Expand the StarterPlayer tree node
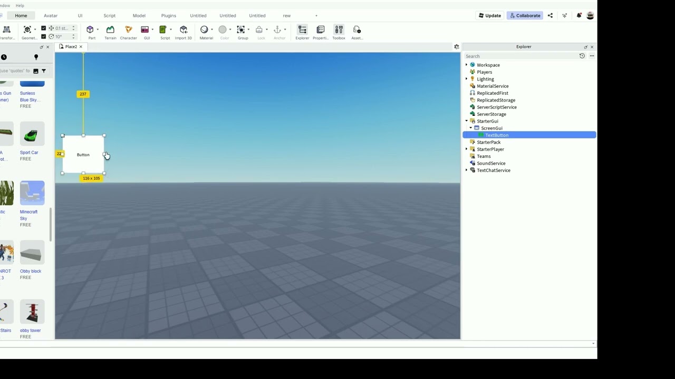Image resolution: width=675 pixels, height=379 pixels. (467, 149)
